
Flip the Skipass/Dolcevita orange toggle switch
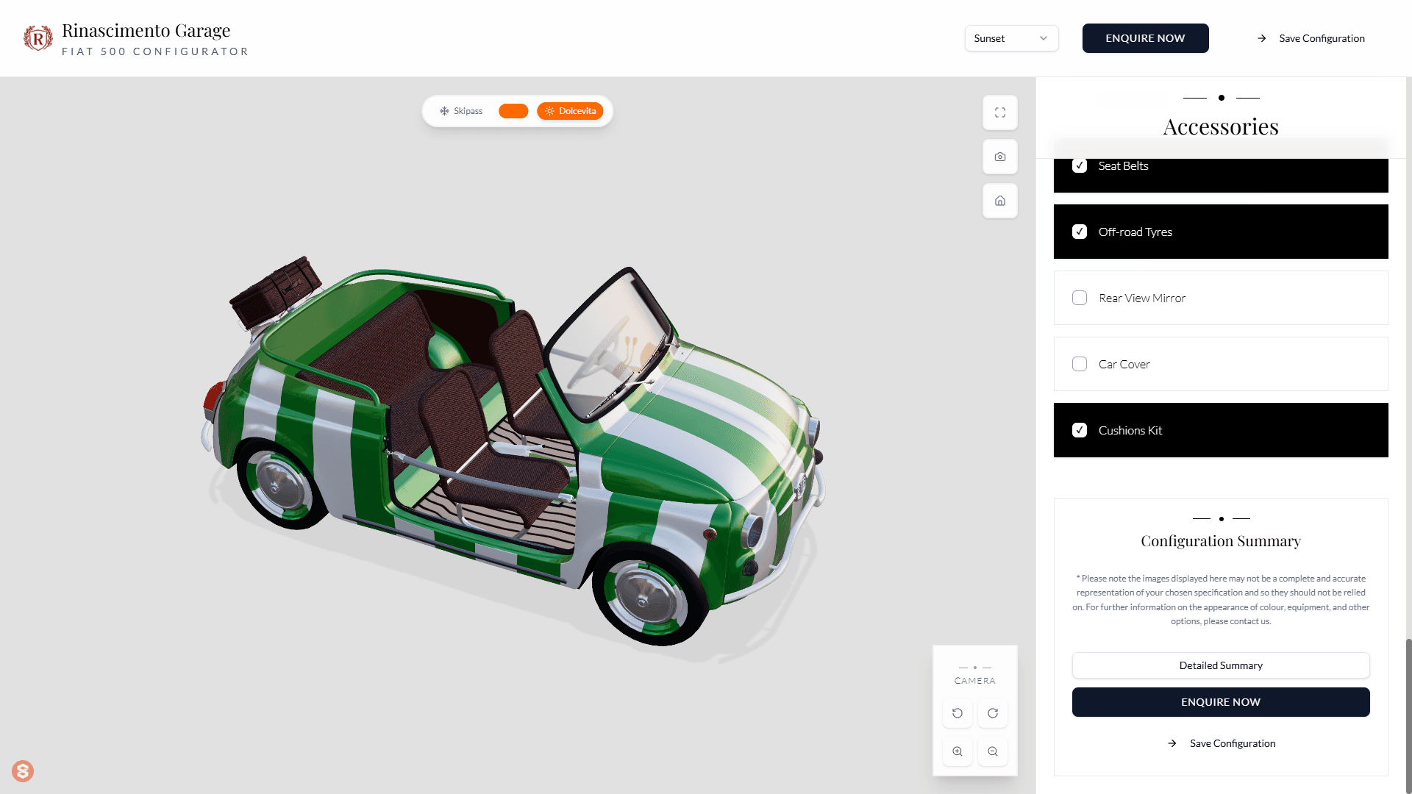coord(513,111)
